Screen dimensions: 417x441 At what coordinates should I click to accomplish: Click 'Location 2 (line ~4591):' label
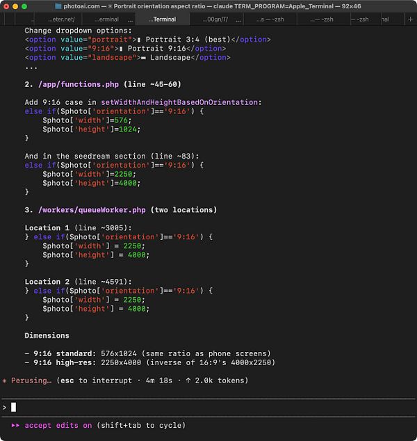(78, 282)
